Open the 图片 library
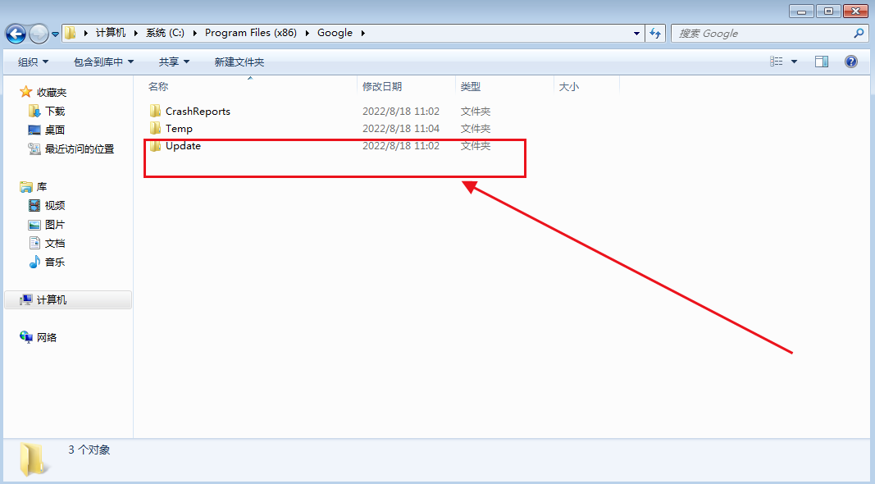 coord(55,225)
